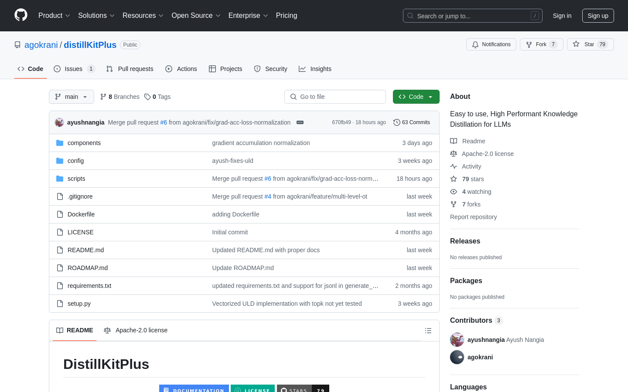Click the setup.py file icon
Image resolution: width=628 pixels, height=392 pixels.
[x=60, y=304]
